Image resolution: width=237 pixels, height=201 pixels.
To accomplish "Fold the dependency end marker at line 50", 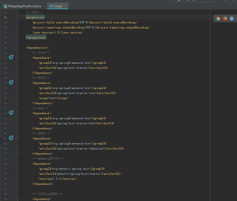I will tap(17, 153).
